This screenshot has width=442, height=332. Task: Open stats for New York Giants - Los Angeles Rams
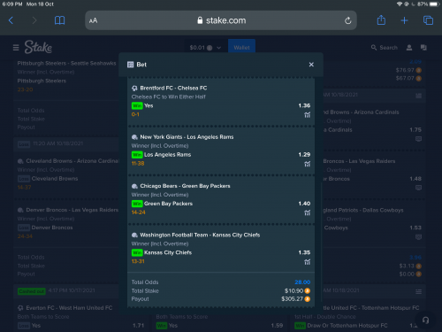308,164
